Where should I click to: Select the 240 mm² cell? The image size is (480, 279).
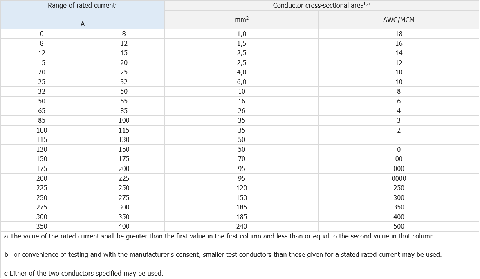point(242,227)
